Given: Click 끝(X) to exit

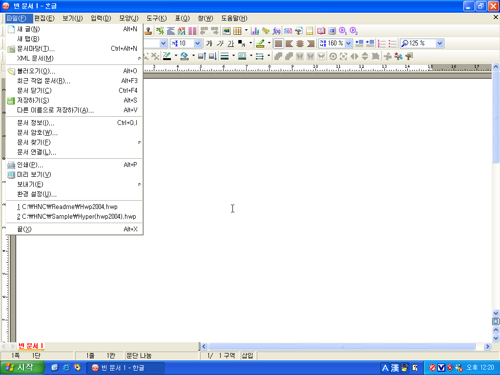Looking at the screenshot, I should pos(74,229).
